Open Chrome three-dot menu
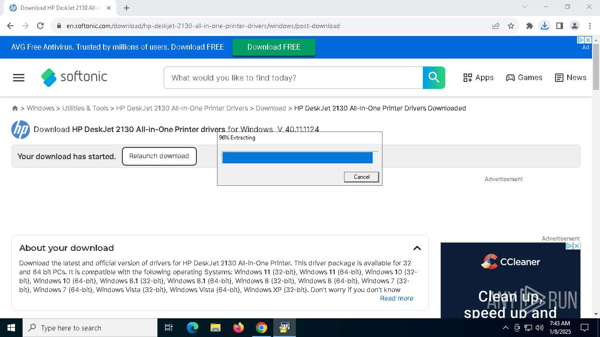Screen dimensions: 600x337 (x=590, y=26)
